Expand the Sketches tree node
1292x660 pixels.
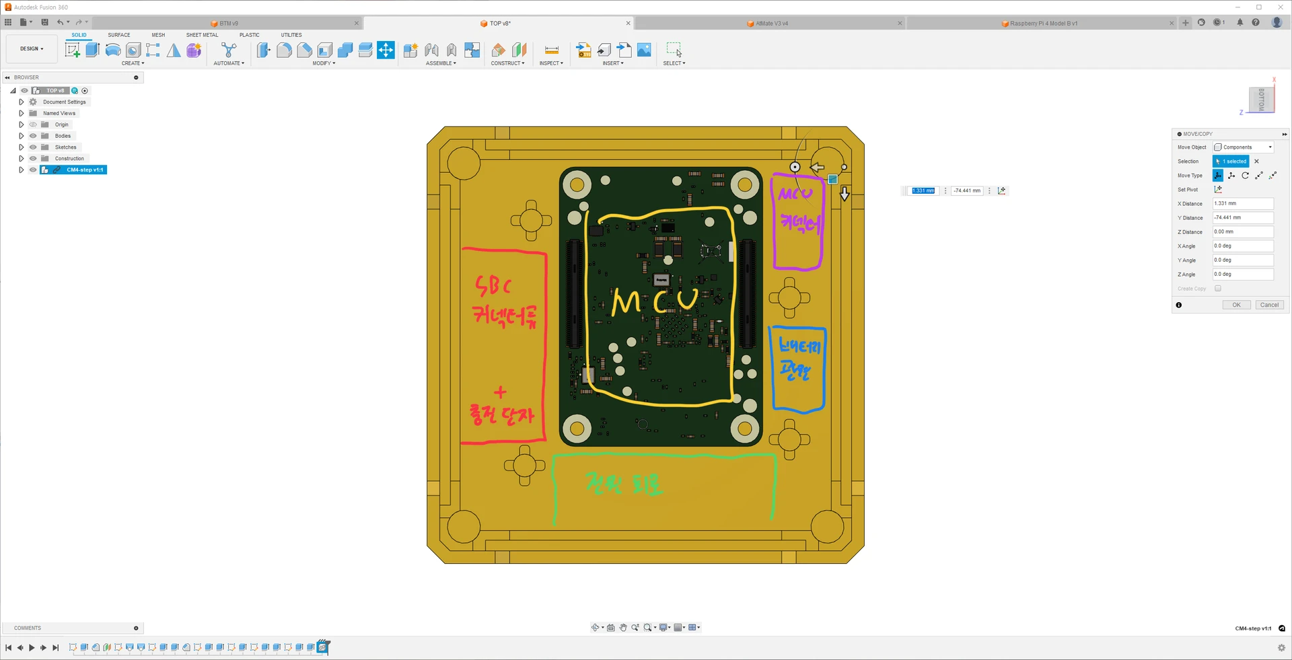(x=22, y=147)
